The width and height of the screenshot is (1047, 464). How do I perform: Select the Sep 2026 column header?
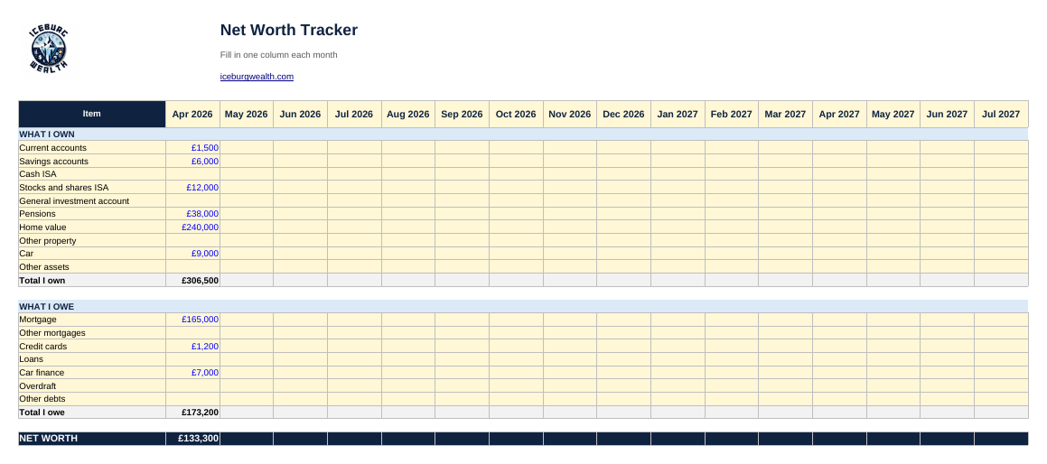coord(462,114)
